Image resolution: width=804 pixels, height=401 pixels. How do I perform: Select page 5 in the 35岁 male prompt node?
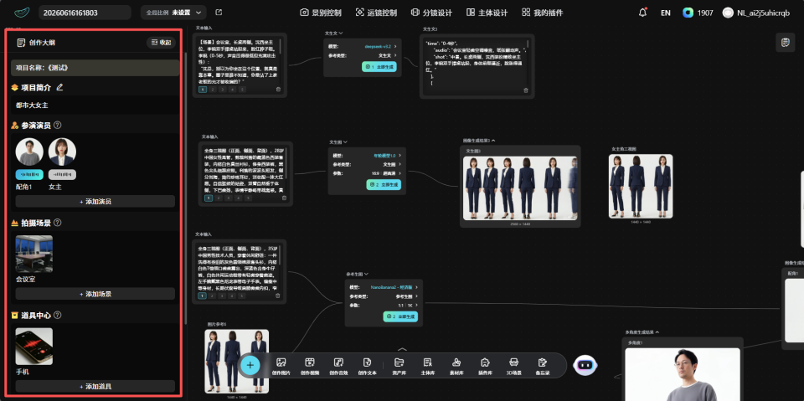(x=241, y=296)
